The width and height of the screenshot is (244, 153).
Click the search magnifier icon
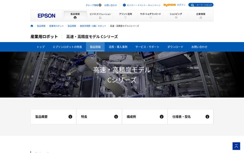pyautogui.click(x=192, y=5)
